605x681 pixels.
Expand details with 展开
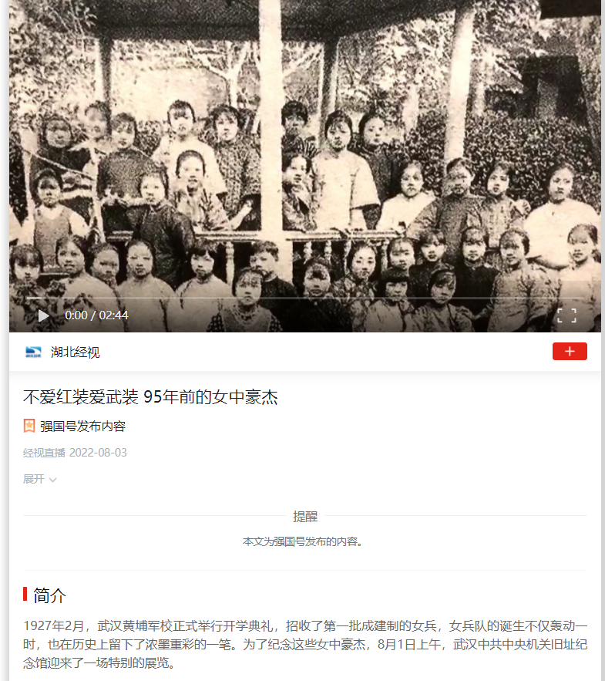click(x=34, y=479)
